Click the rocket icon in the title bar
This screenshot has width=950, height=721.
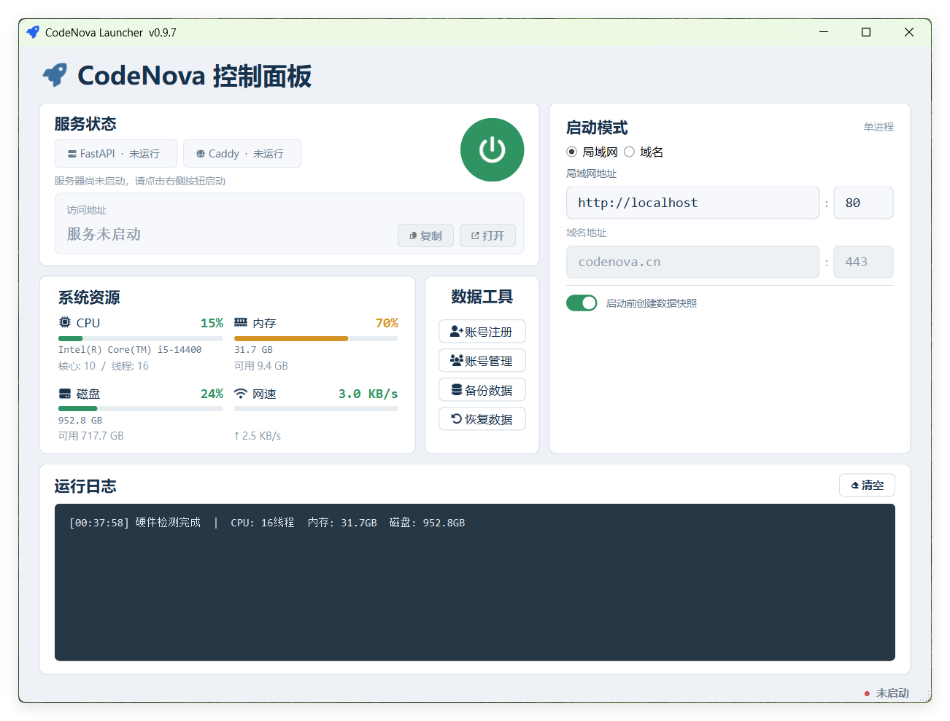pos(33,32)
